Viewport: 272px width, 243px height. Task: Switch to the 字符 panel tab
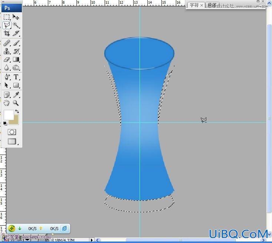pyautogui.click(x=194, y=5)
